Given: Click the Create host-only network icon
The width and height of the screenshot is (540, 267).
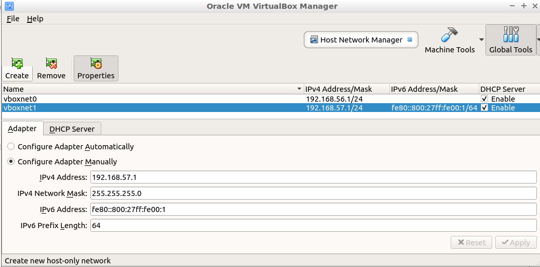Looking at the screenshot, I should pyautogui.click(x=17, y=63).
